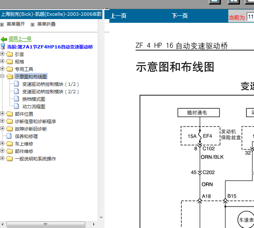Click the horizontal scrollbar thumb in tree panel
Screen dimensions: 254x228
pos(46,224)
